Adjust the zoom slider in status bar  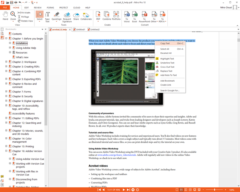pos(214,190)
